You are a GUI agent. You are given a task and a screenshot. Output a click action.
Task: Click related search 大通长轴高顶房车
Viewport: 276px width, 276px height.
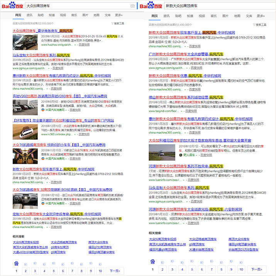pyautogui.click(x=201, y=250)
